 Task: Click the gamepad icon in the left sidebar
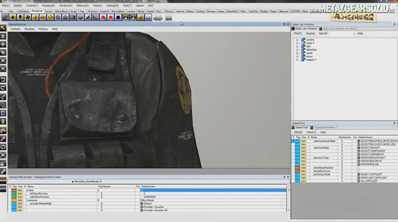[3, 130]
